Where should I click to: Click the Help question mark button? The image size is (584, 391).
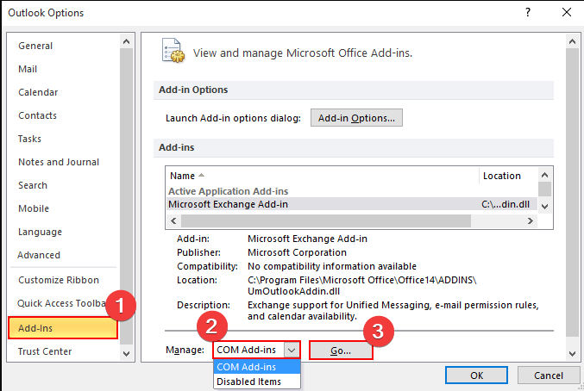(x=528, y=12)
